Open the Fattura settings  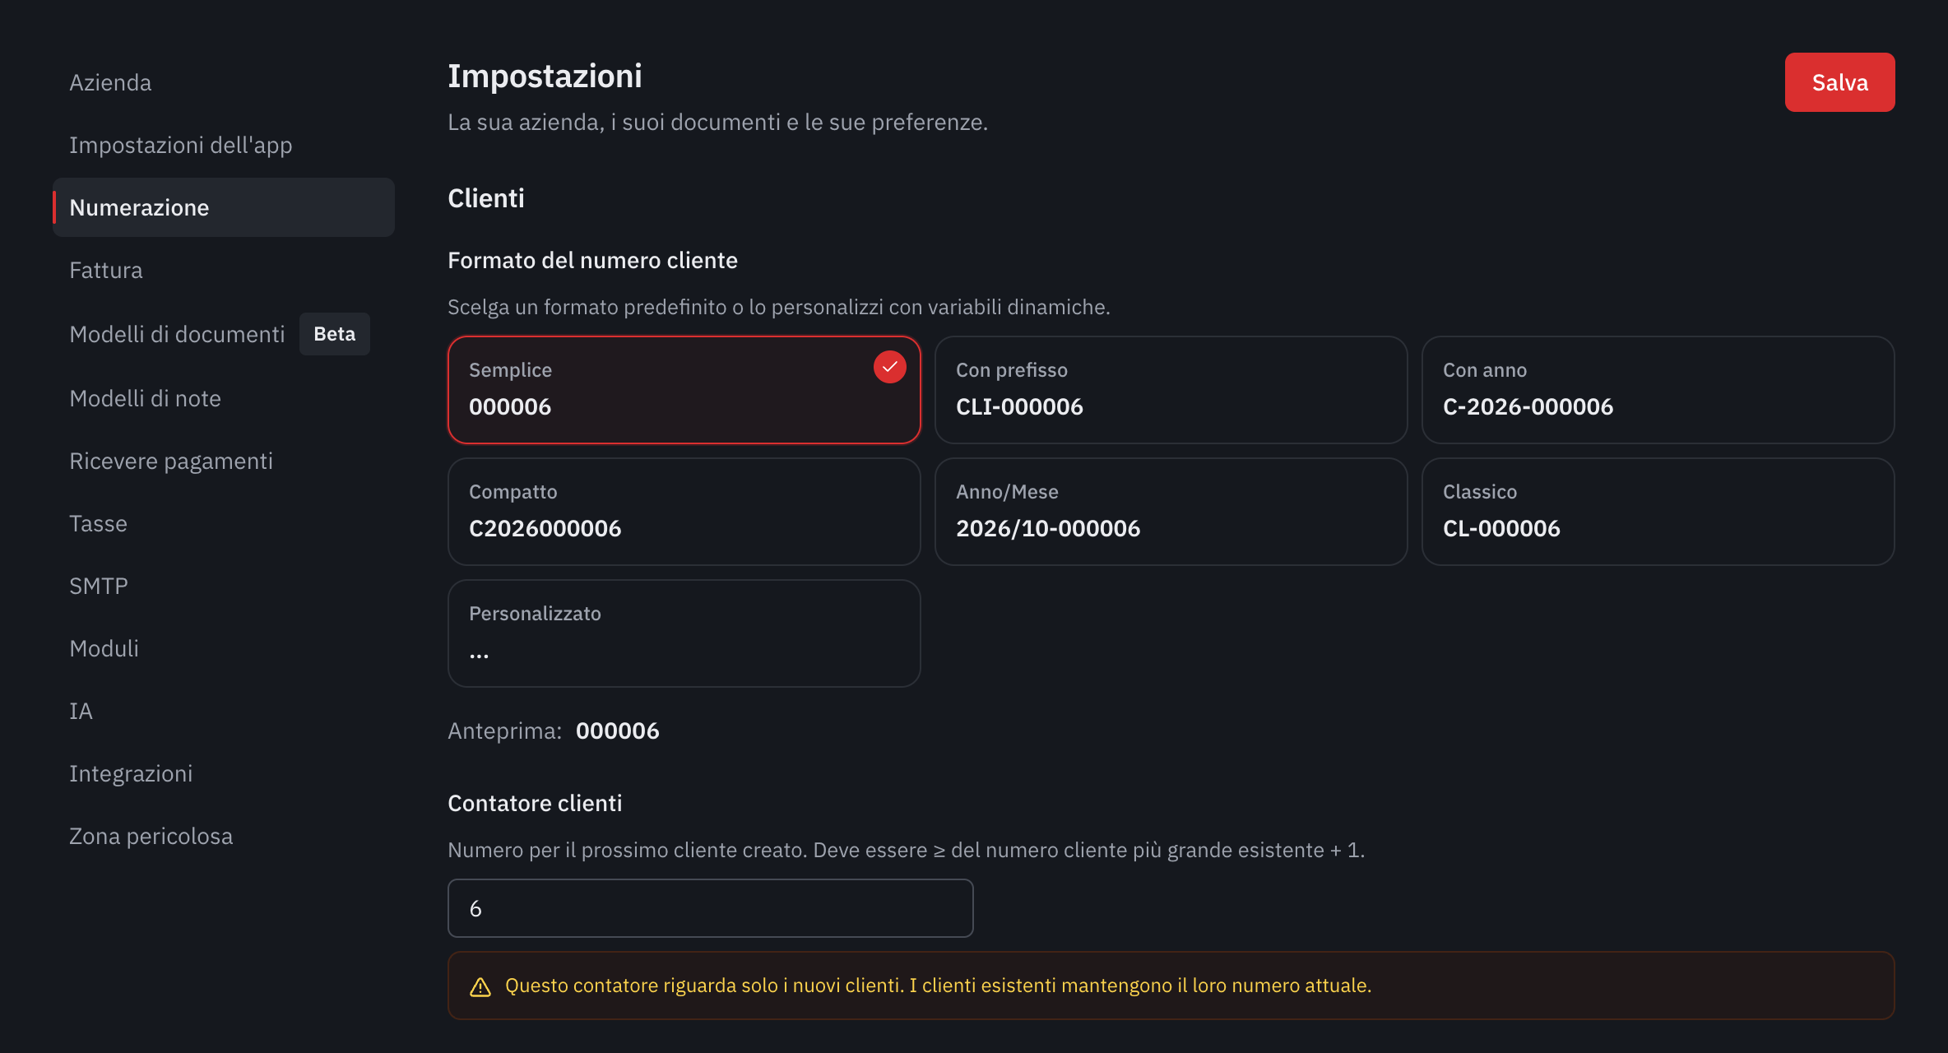(224, 270)
